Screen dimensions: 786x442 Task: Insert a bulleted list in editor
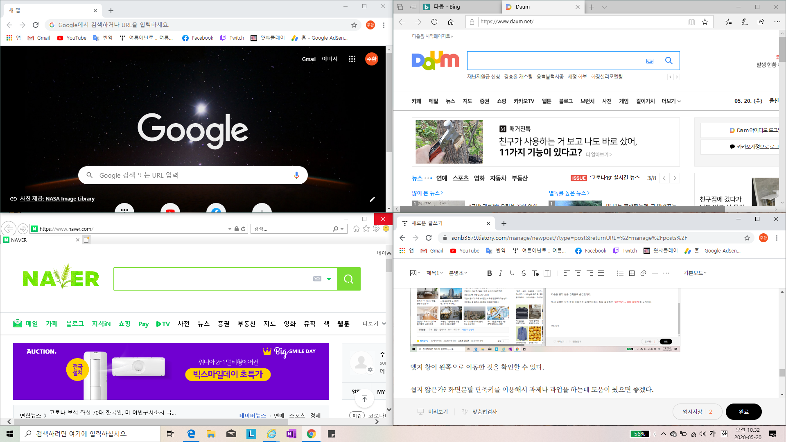coord(620,273)
